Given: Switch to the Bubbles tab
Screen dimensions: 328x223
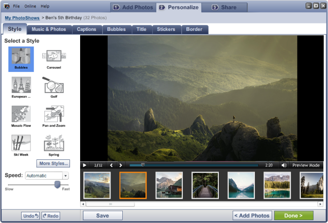Looking at the screenshot, I should [117, 29].
